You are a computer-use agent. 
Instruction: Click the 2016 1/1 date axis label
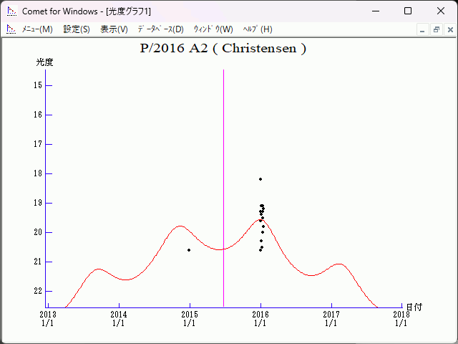pos(260,318)
